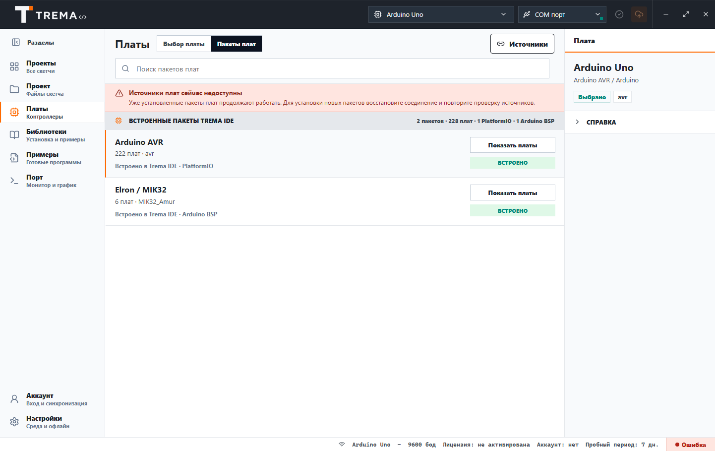Select the Elron / MIK32 package row
Screen dimensions: 715x451
coord(335,201)
